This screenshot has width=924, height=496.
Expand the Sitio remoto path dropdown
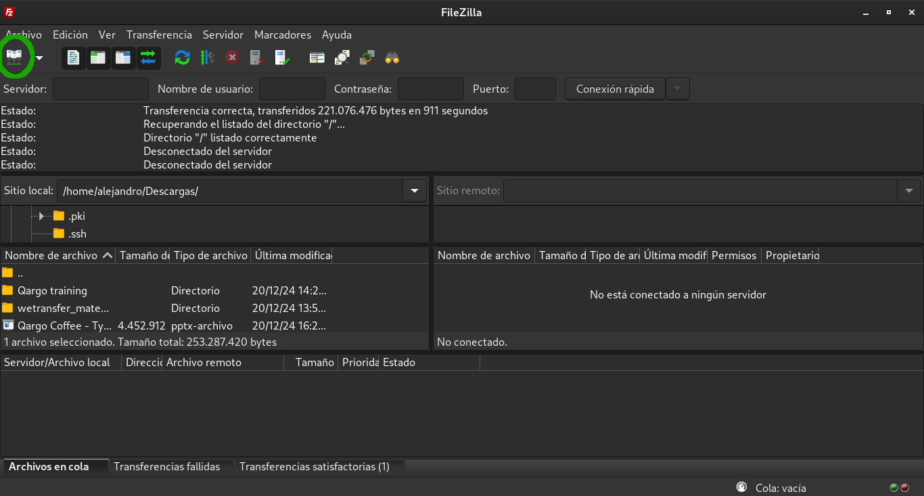pyautogui.click(x=909, y=191)
